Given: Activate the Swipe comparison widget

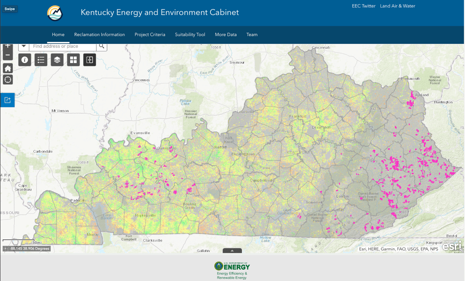Looking at the screenshot, I should [89, 60].
